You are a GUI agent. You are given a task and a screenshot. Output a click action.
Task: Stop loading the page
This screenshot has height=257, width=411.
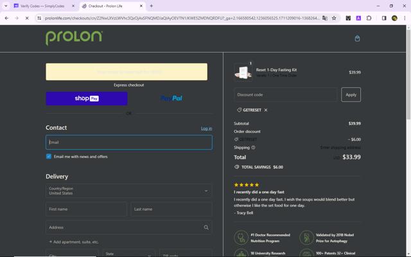pos(27,18)
